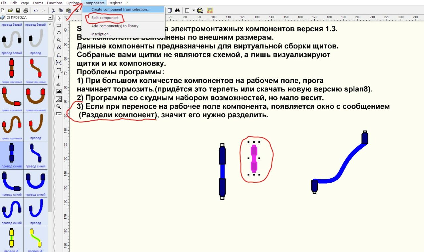Image resolution: width=424 pixels, height=252 pixels.
Task: Choose 'Inscription...' from Components menu
Action: click(x=123, y=34)
